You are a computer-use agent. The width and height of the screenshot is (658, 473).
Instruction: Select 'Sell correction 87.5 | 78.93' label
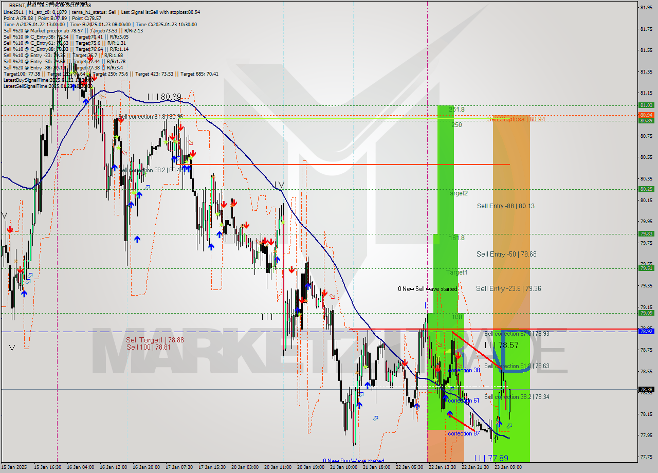pyautogui.click(x=517, y=334)
